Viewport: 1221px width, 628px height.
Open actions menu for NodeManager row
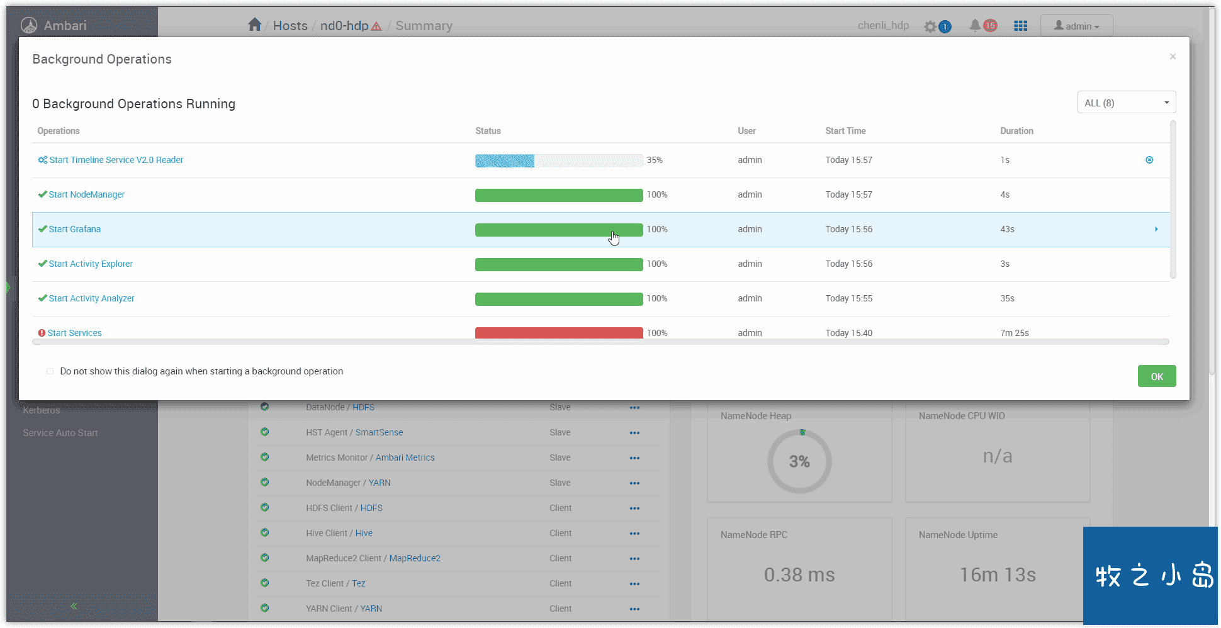(x=634, y=483)
